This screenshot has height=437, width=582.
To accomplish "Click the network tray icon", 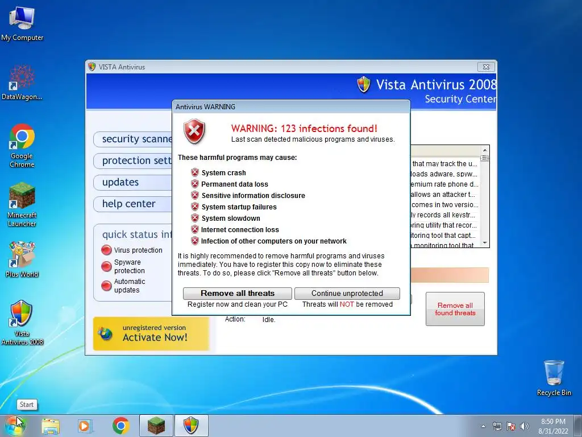I will click(497, 426).
